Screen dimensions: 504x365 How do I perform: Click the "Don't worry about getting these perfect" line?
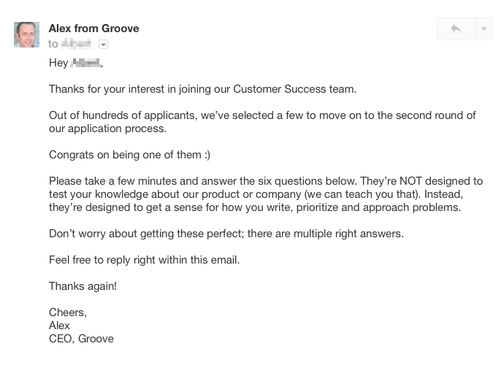click(x=226, y=234)
